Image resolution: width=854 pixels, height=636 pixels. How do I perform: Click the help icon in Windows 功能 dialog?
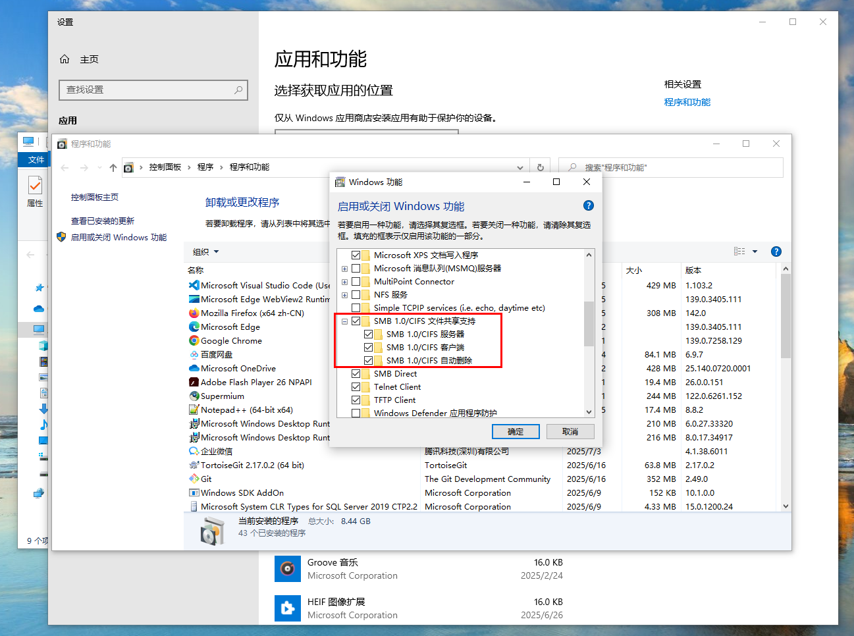point(589,205)
